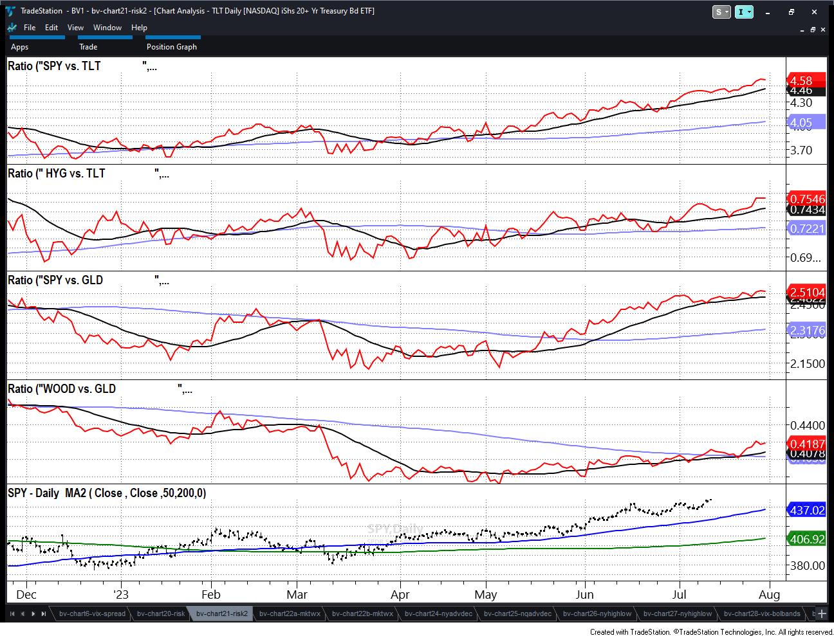Screen dimensions: 834x636
Task: Click the Apps toolbar button
Action: coord(20,46)
